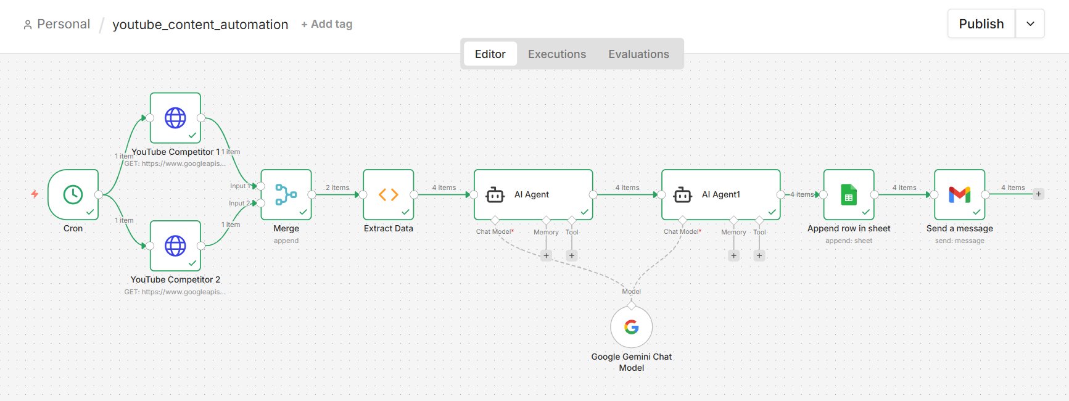Select the AI Agent1 node
Screen dimensions: 1069x401
[721, 194]
